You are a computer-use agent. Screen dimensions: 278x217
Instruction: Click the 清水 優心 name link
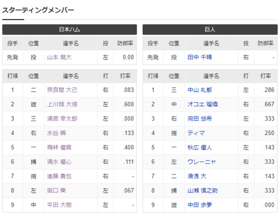point(59,162)
